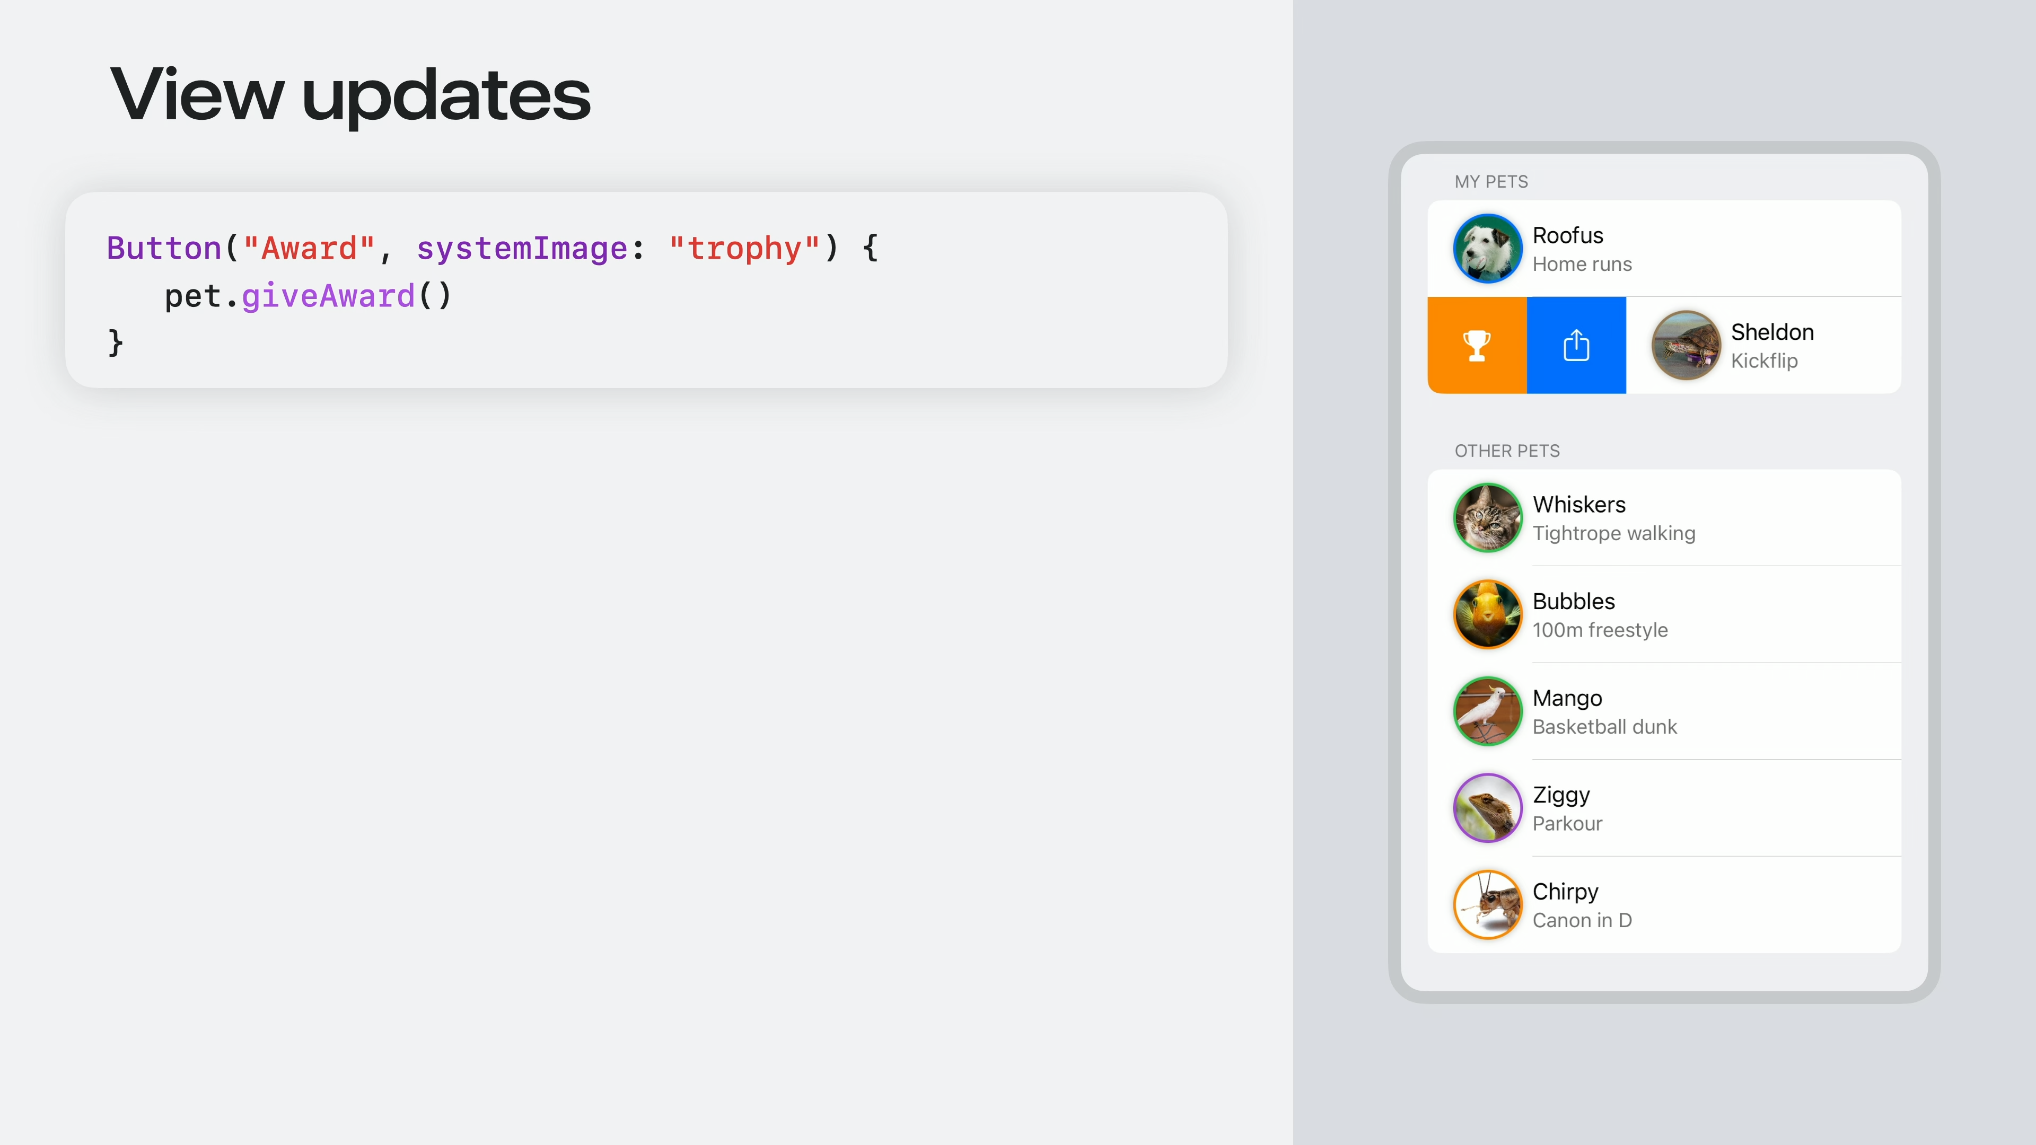Image resolution: width=2036 pixels, height=1145 pixels.
Task: Click the OTHER PETS section header
Action: [1506, 451]
